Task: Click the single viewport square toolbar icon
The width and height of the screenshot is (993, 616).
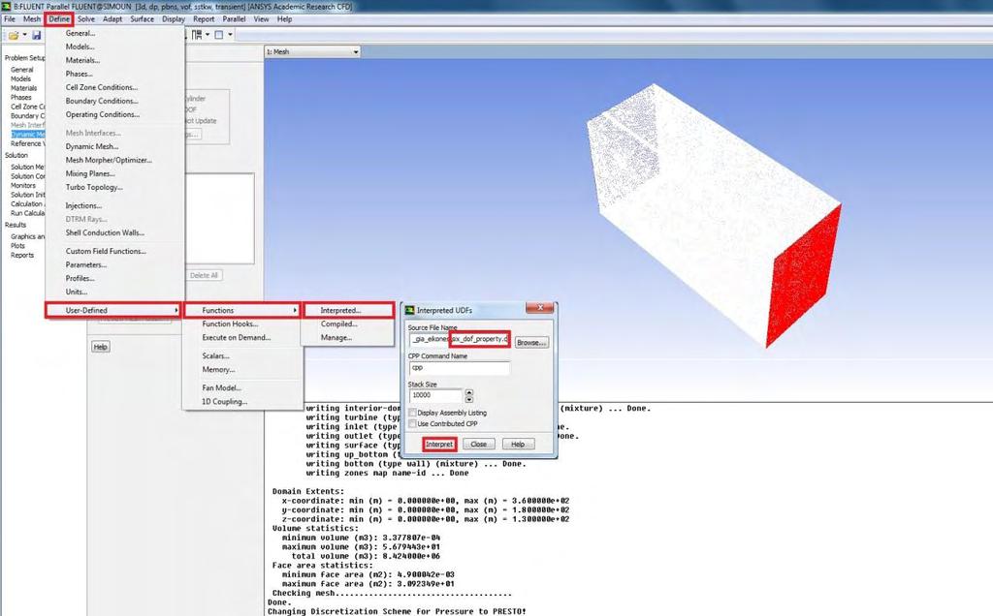Action: point(218,35)
